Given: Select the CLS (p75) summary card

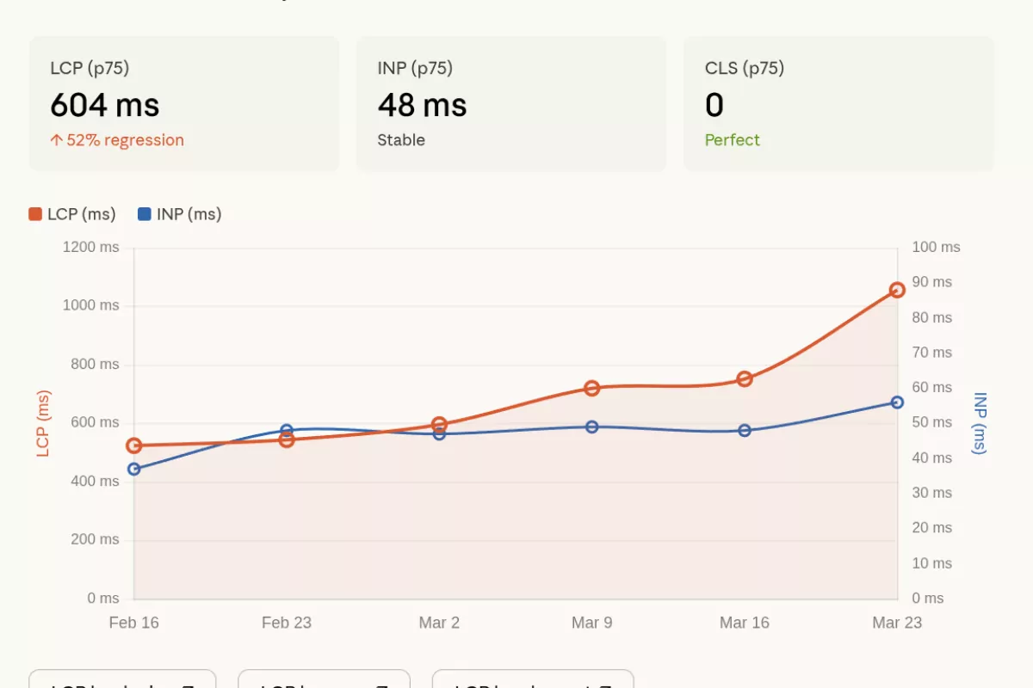Looking at the screenshot, I should click(x=838, y=102).
